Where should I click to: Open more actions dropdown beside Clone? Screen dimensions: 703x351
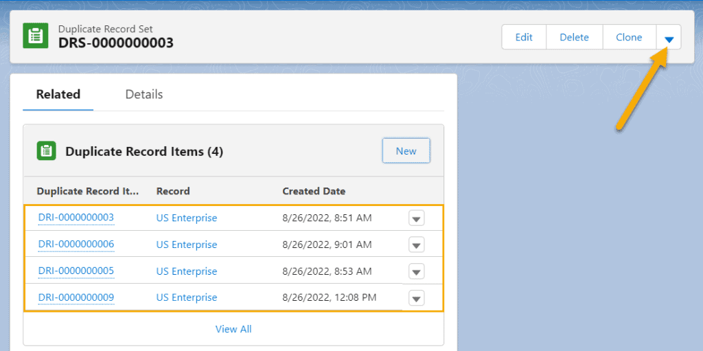pos(669,37)
